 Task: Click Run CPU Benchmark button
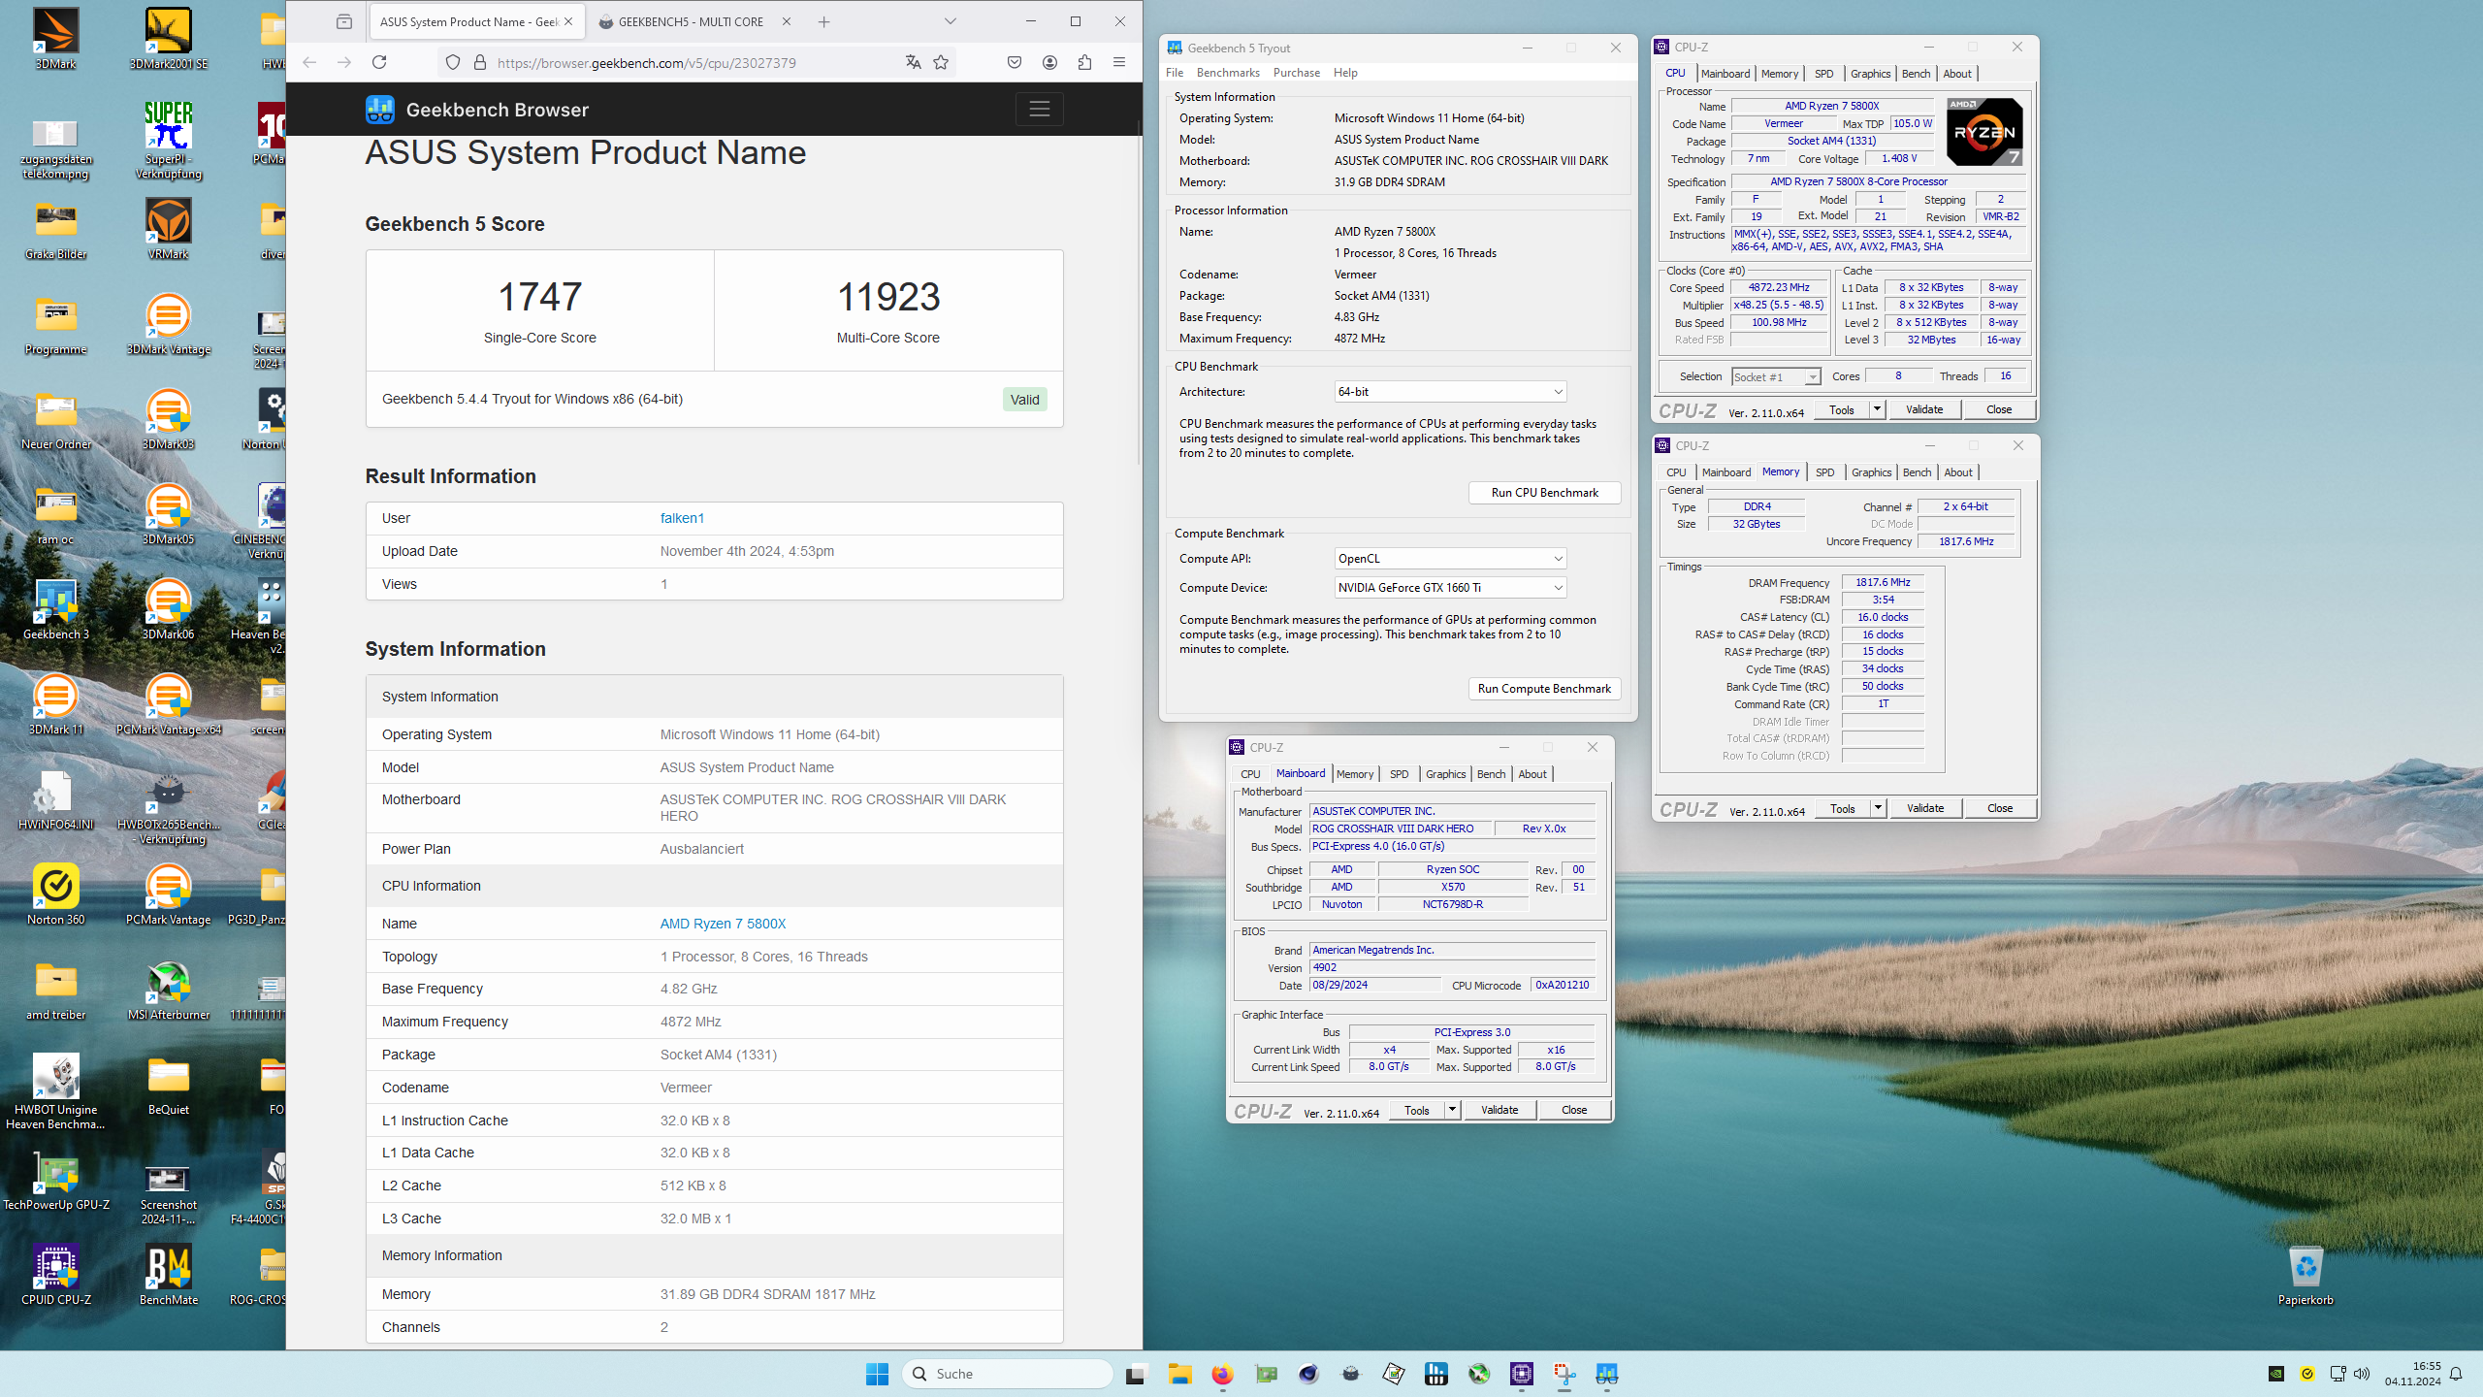pos(1544,492)
